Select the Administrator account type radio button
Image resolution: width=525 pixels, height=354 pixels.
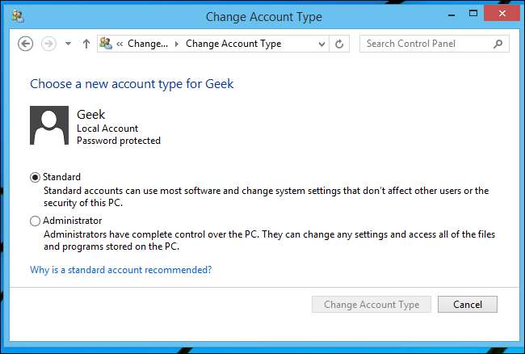pyautogui.click(x=35, y=221)
